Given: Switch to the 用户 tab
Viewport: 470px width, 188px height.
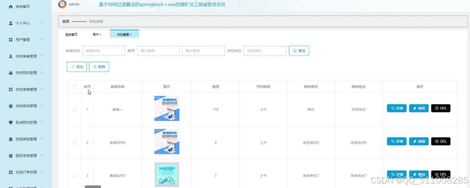Looking at the screenshot, I should [x=95, y=34].
